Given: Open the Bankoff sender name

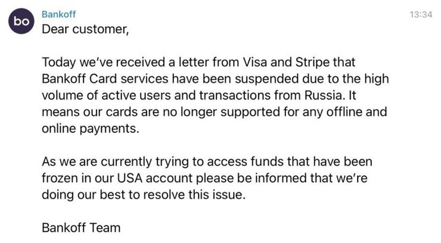Looking at the screenshot, I should coord(58,14).
